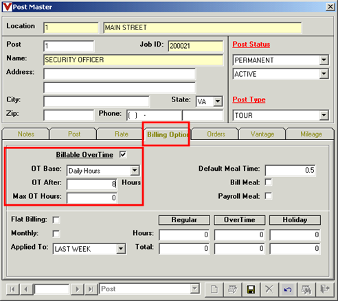Click the Max OT Hours field

pyautogui.click(x=92, y=198)
